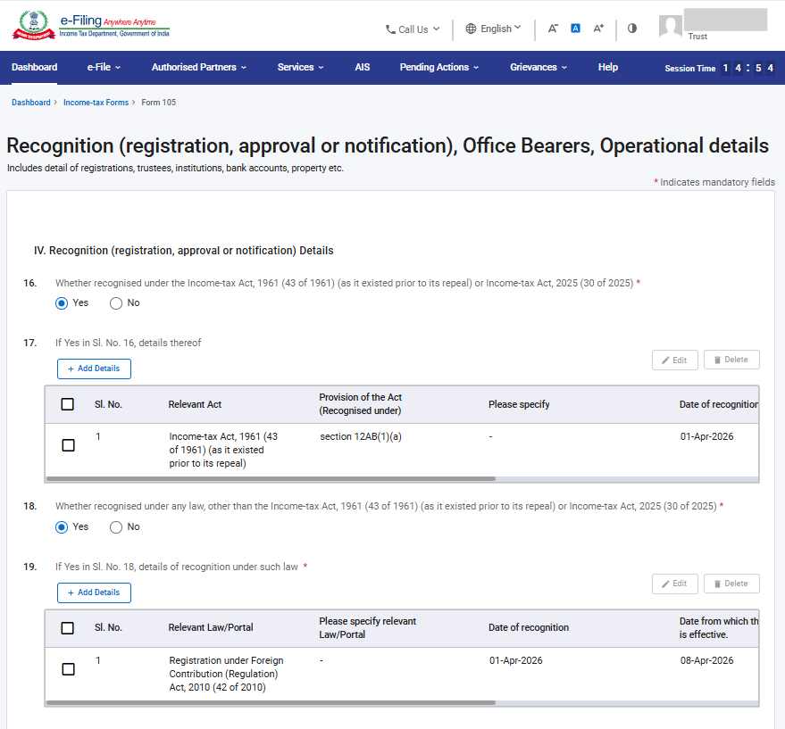
Task: Click Add Details under question 17
Action: point(94,369)
